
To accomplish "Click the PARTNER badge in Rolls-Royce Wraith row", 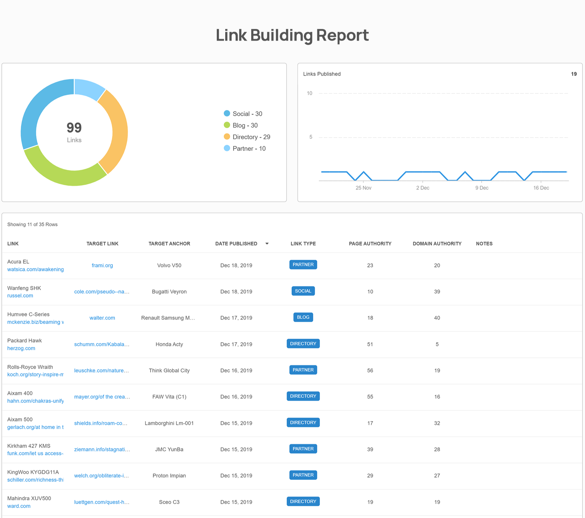I will (x=303, y=370).
